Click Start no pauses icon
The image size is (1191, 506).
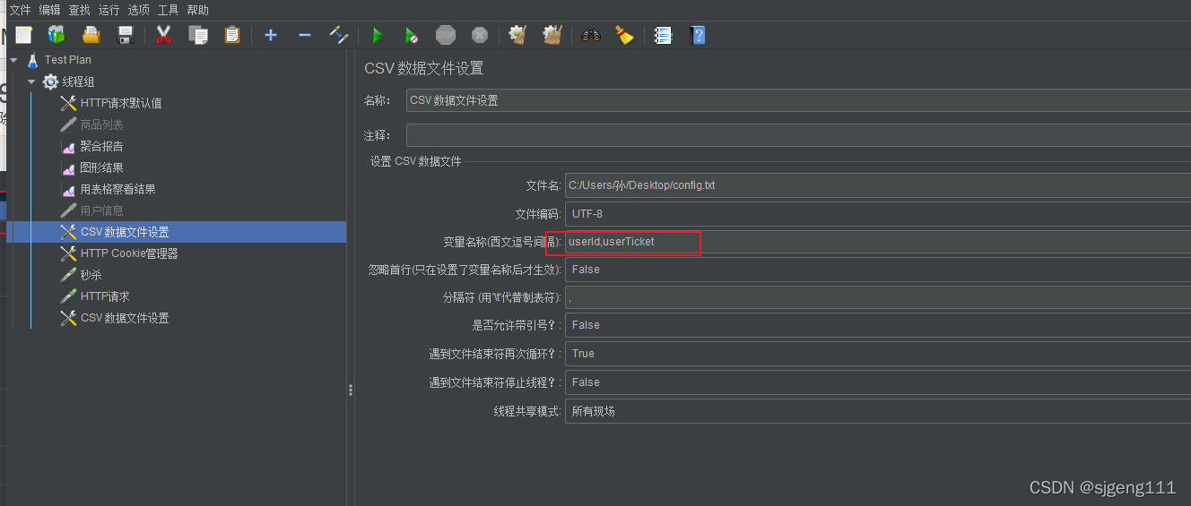click(x=411, y=35)
